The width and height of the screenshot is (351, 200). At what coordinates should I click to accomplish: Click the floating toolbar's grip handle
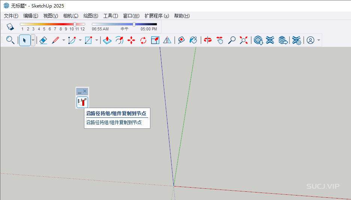coord(79,92)
